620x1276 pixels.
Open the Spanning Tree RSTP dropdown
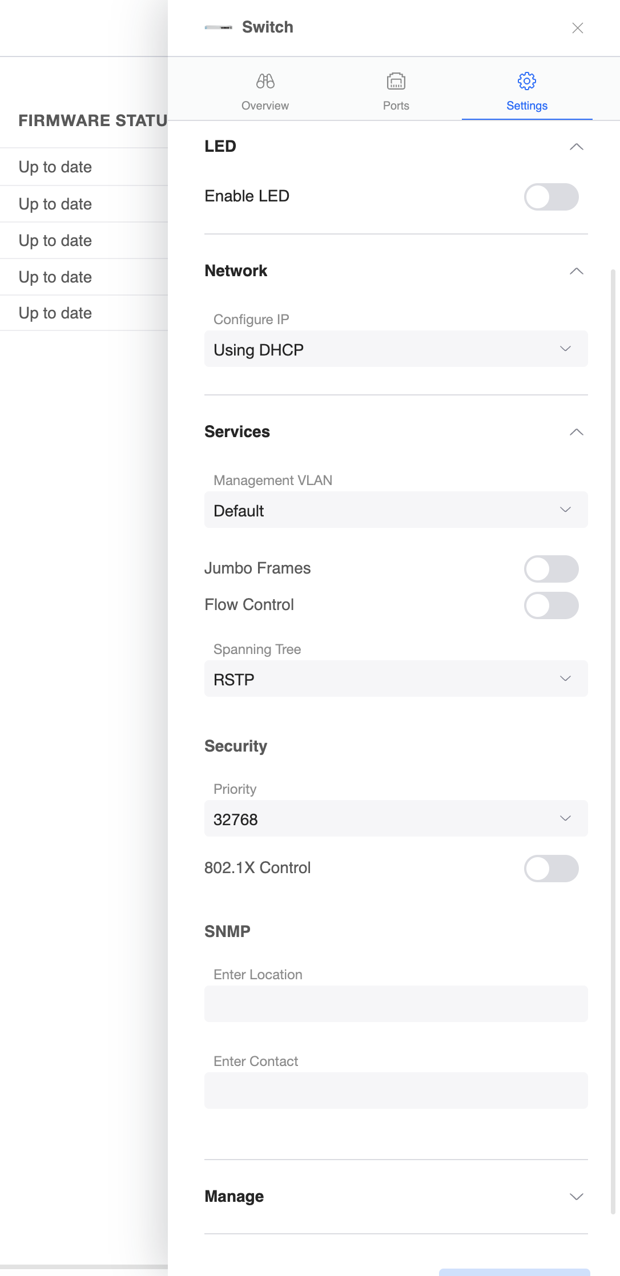tap(396, 679)
